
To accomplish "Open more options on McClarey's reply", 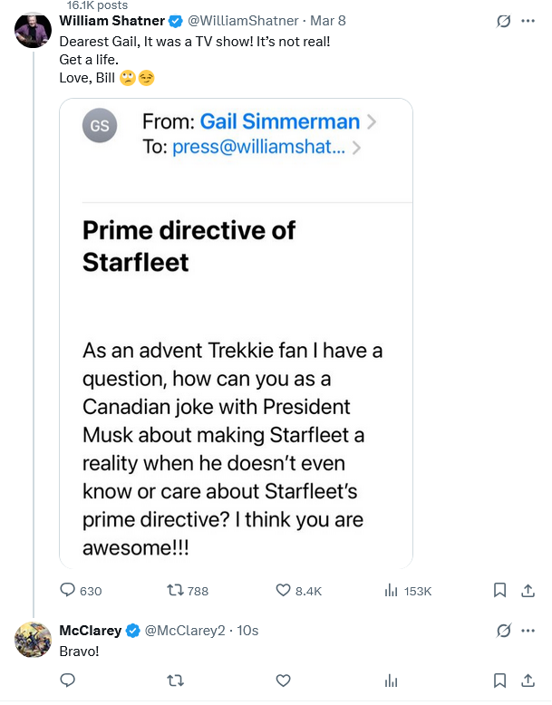I will pos(528,631).
